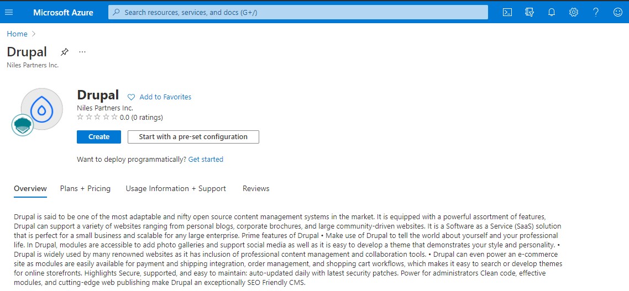Pin the Drupal page to dashboard
The image size is (629, 291).
65,52
